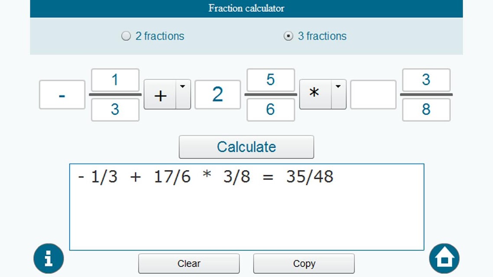Select the 3 fractions option
This screenshot has height=277, width=493.
288,36
